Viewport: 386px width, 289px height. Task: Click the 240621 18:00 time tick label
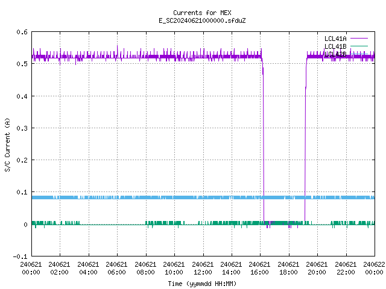point(288,269)
